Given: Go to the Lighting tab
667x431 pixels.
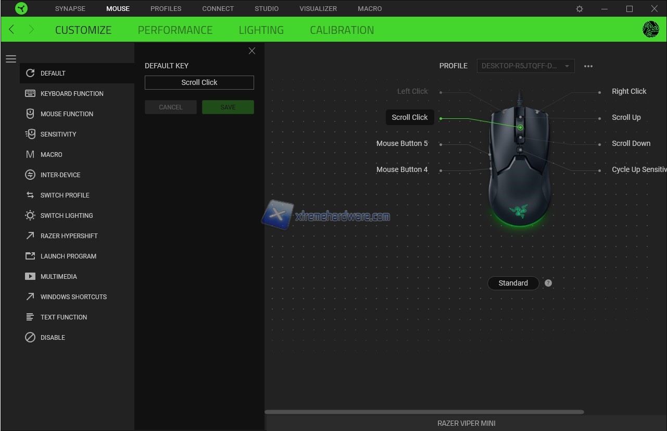Looking at the screenshot, I should click(x=261, y=30).
